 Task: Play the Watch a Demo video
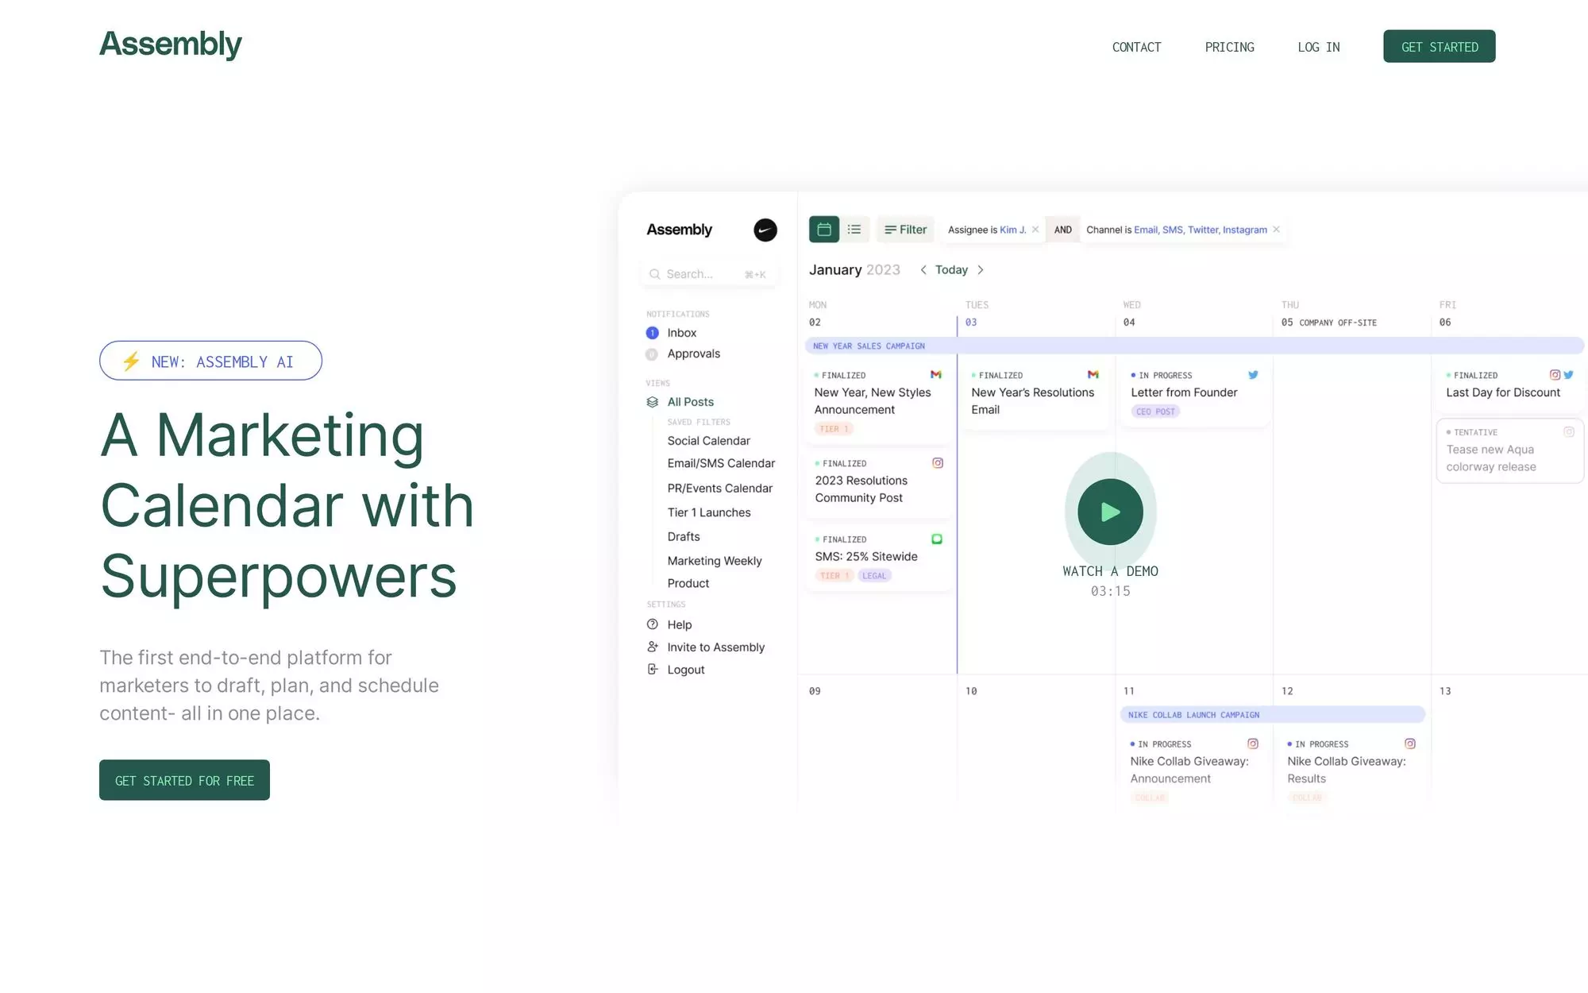click(x=1110, y=512)
